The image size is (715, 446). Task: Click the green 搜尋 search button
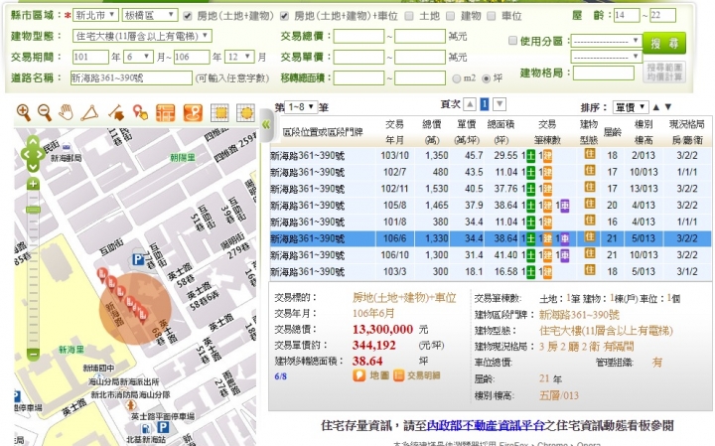[664, 44]
